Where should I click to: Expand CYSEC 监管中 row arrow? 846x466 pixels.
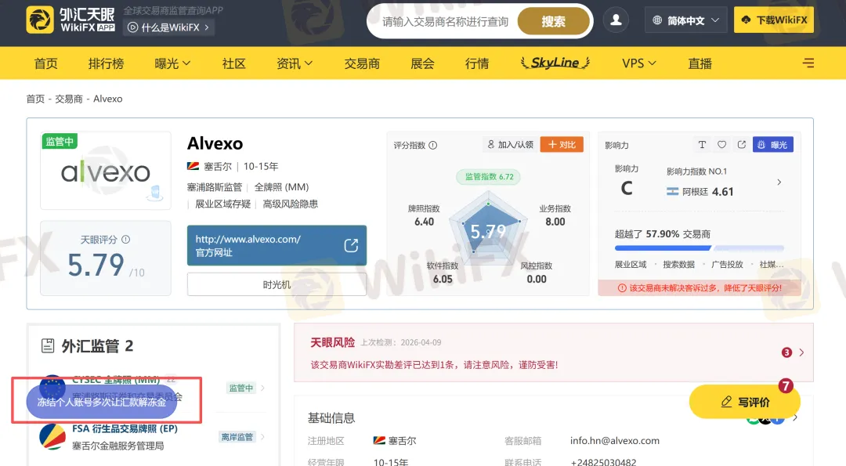(x=262, y=388)
